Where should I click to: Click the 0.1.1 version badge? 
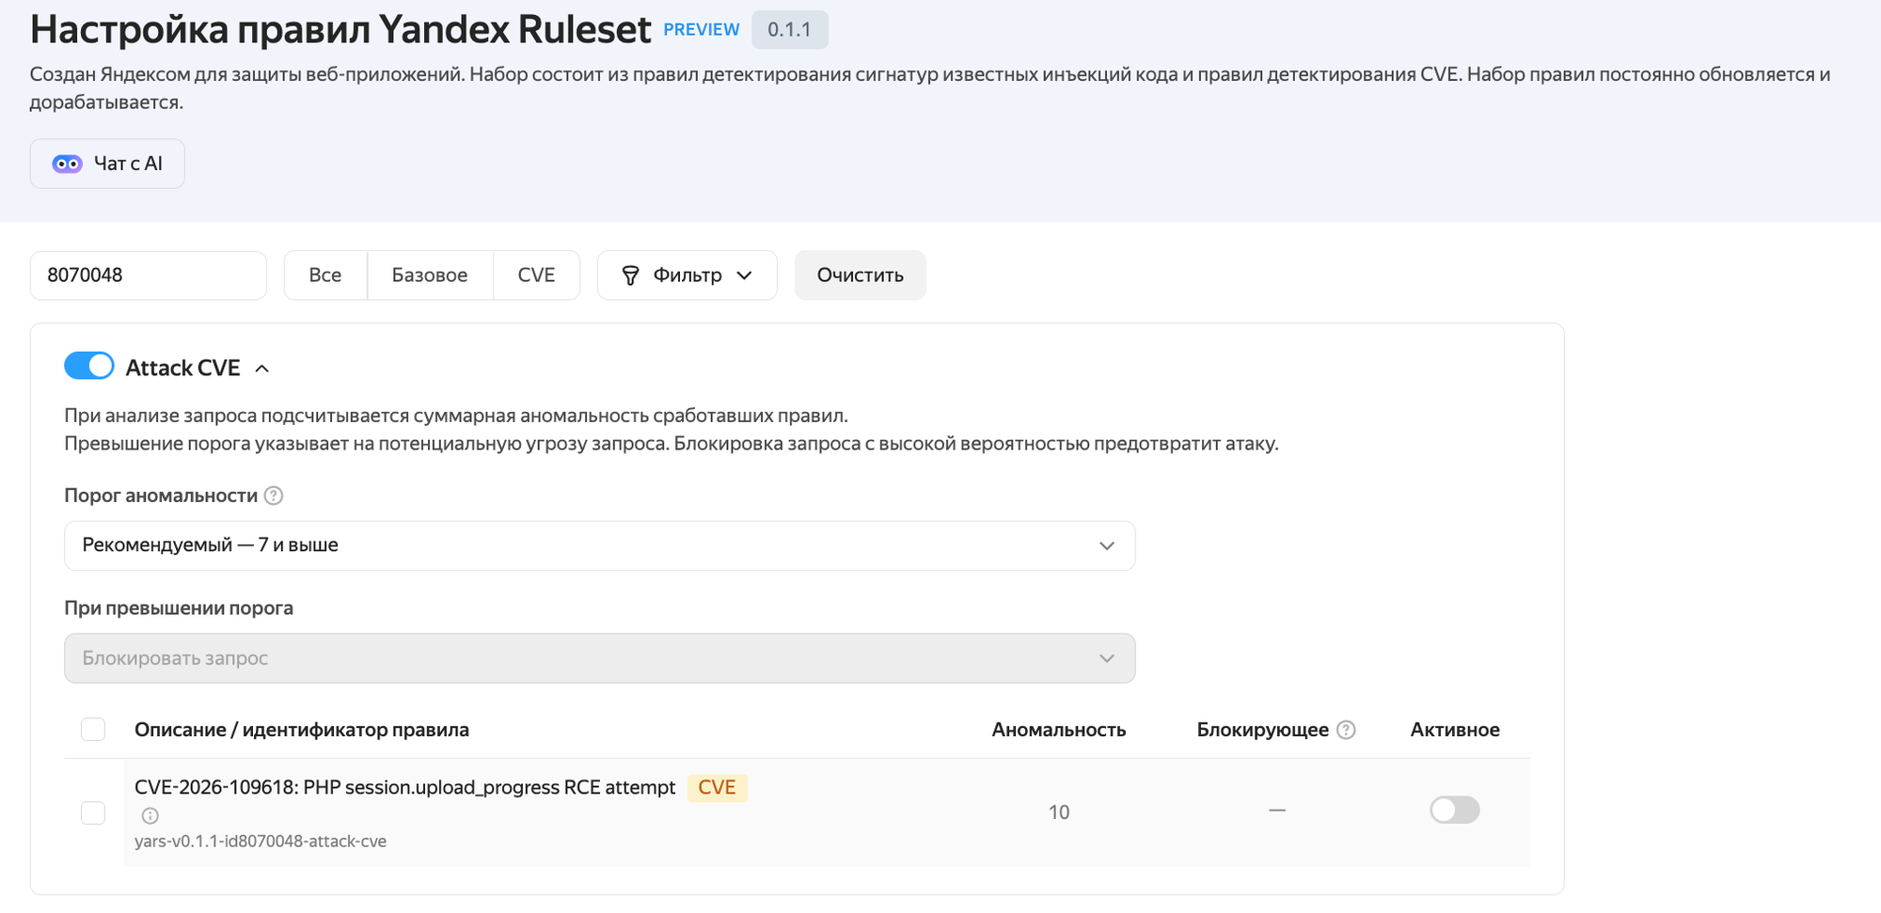click(789, 30)
